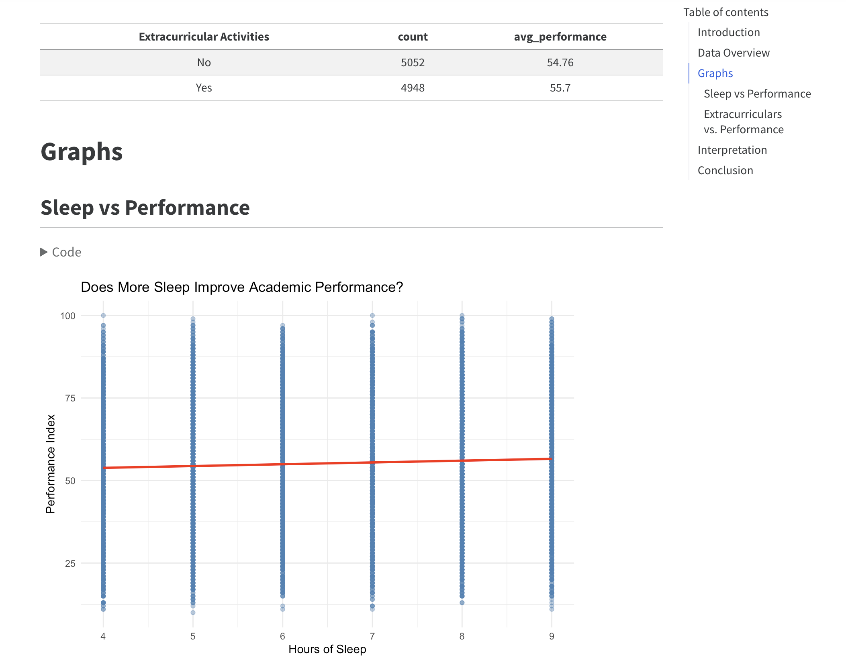
Task: Select Graphs in the table of contents
Action: [x=715, y=73]
